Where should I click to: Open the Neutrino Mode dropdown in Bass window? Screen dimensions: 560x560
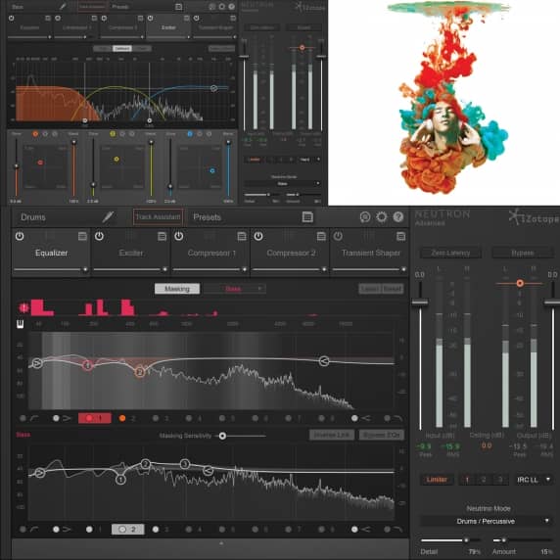click(x=282, y=184)
